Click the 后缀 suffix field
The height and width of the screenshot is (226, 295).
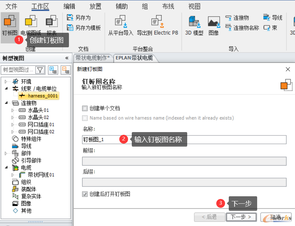184,182
